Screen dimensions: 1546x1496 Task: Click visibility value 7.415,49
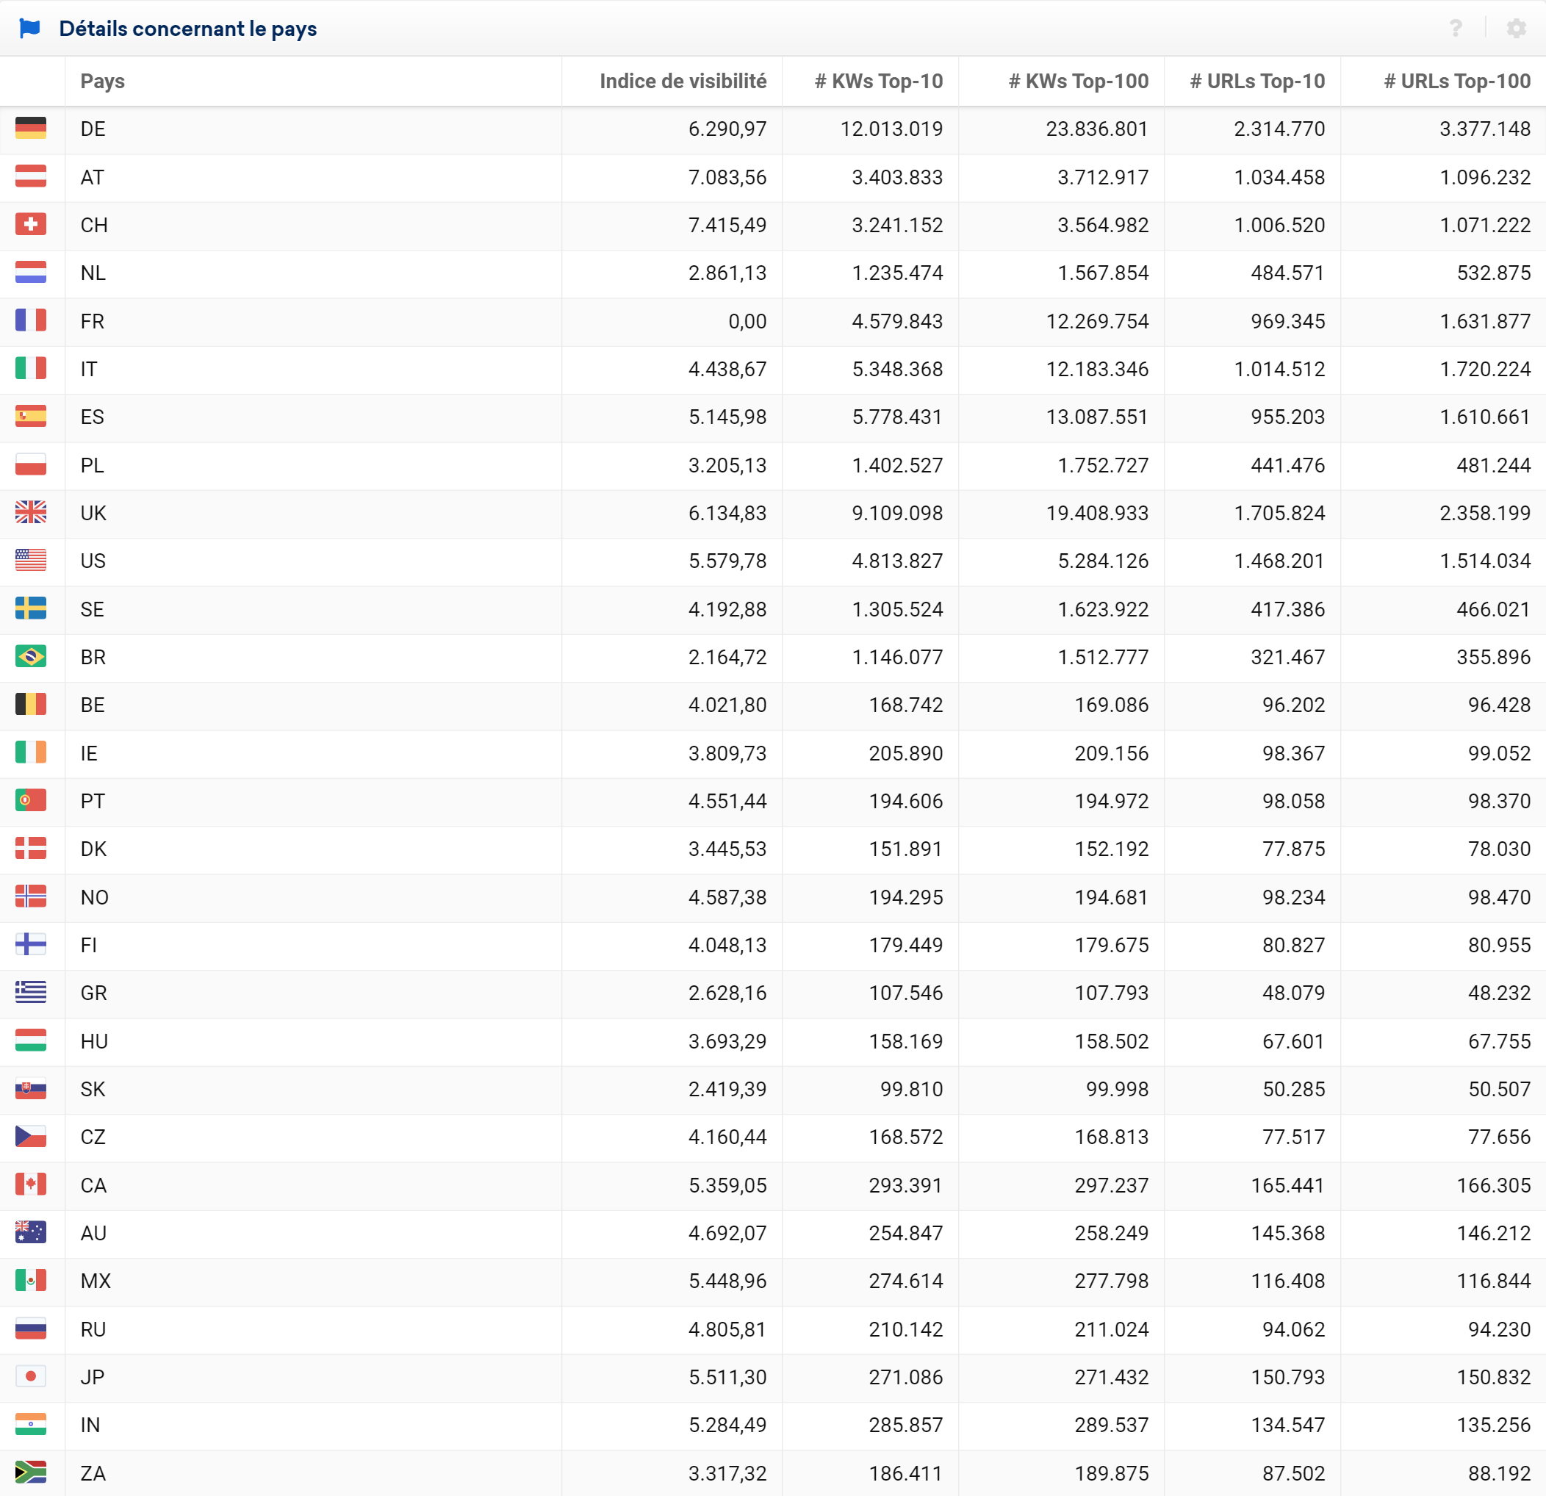(727, 225)
